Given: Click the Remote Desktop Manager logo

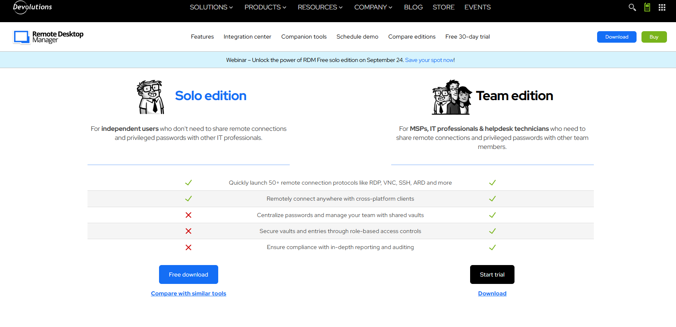Looking at the screenshot, I should pyautogui.click(x=48, y=37).
